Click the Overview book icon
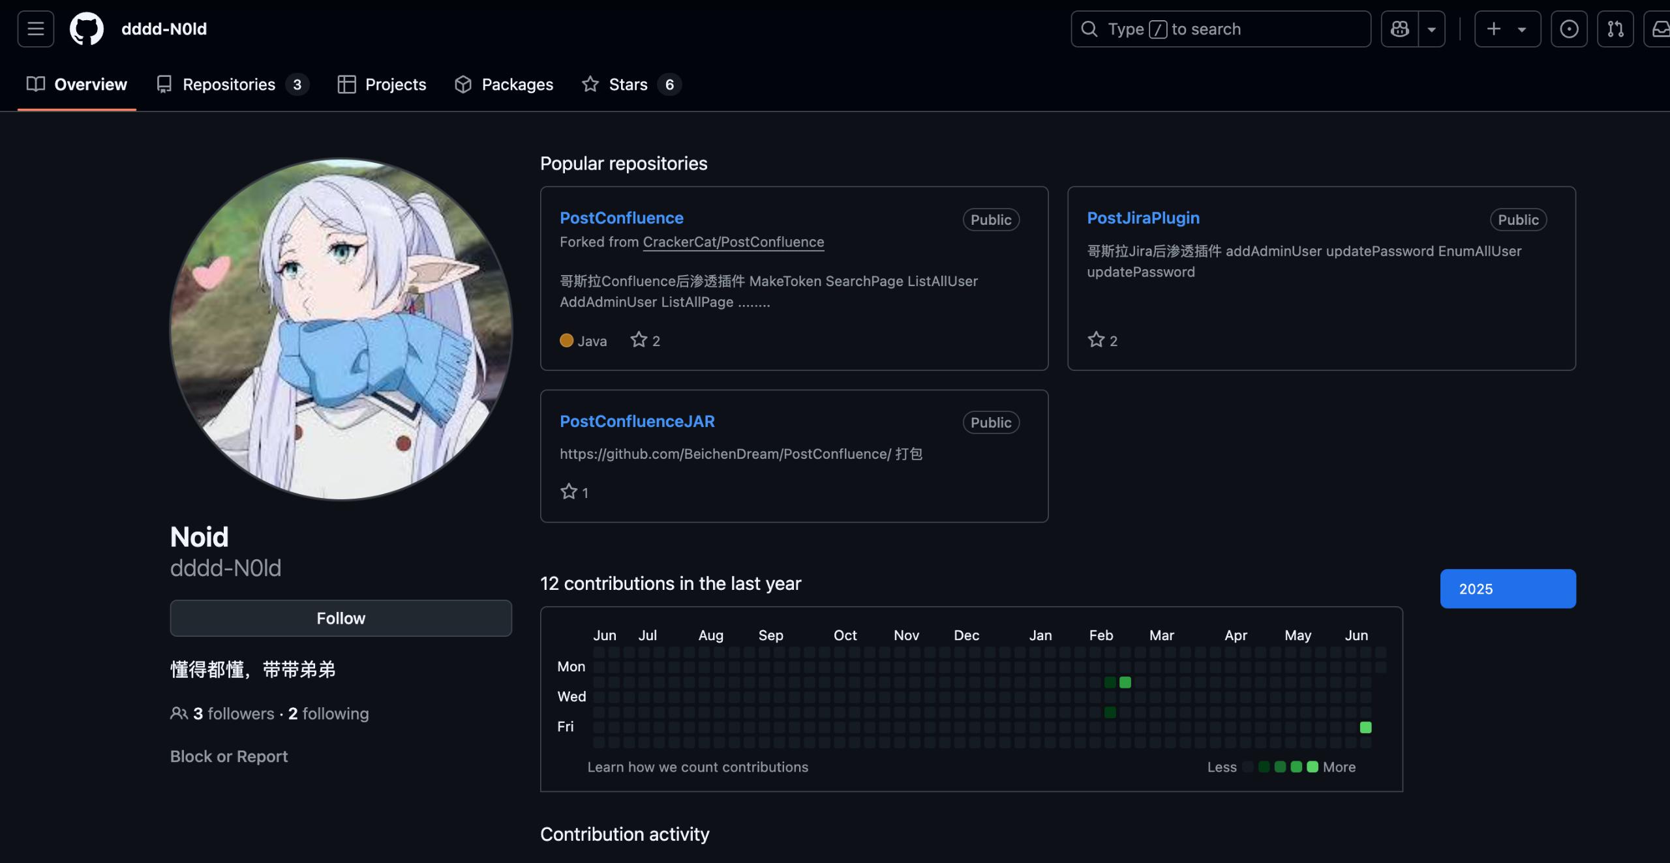This screenshot has width=1670, height=863. point(36,84)
